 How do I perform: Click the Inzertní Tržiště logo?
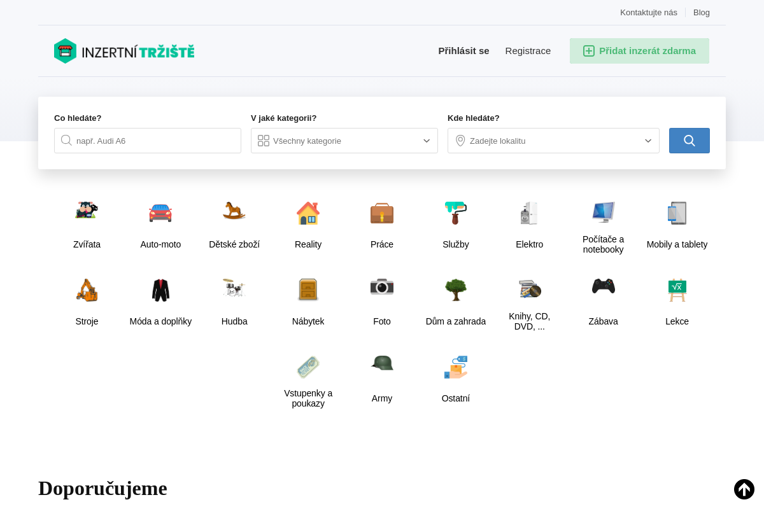124,51
